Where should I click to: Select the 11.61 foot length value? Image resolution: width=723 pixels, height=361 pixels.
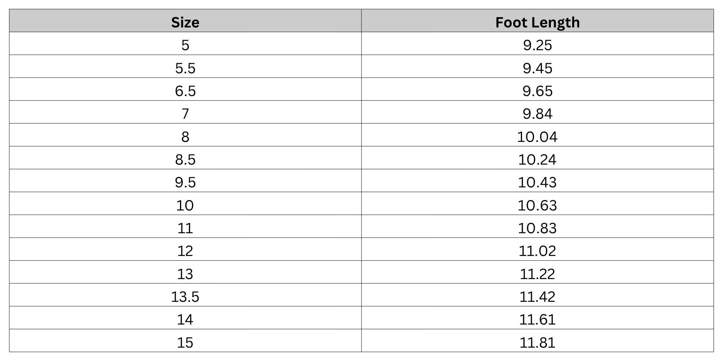coord(538,319)
